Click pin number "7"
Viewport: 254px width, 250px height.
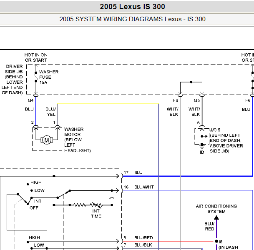[x=125, y=245]
